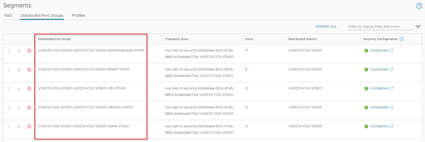Click Ports column header
The width and height of the screenshot is (425, 142).
(249, 39)
